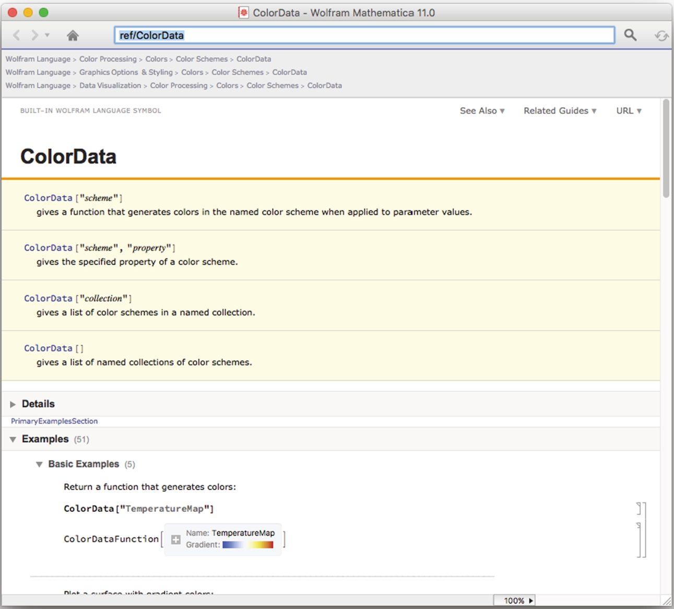Expand the ColorDataFunction plus icon
Viewport: 674px width, 609px height.
[176, 540]
